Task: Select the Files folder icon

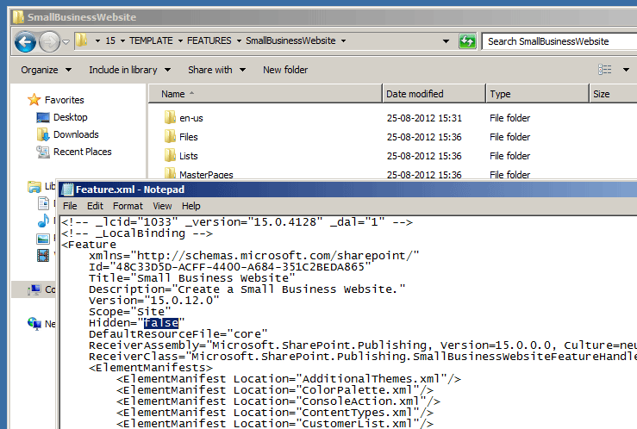Action: (170, 136)
